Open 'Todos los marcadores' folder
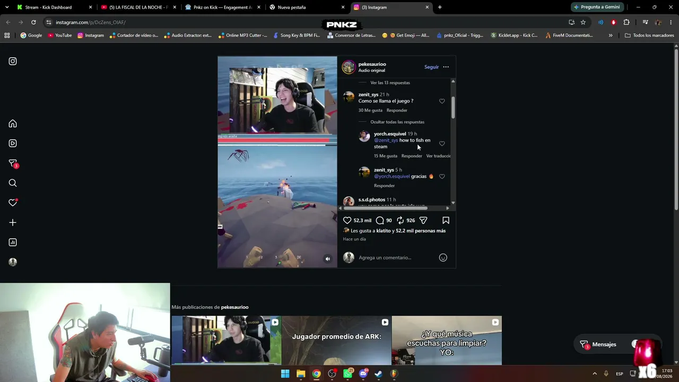 pyautogui.click(x=649, y=35)
